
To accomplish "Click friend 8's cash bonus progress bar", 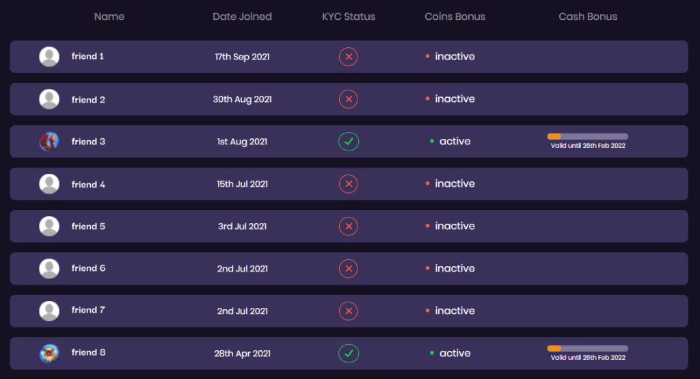I will click(587, 348).
